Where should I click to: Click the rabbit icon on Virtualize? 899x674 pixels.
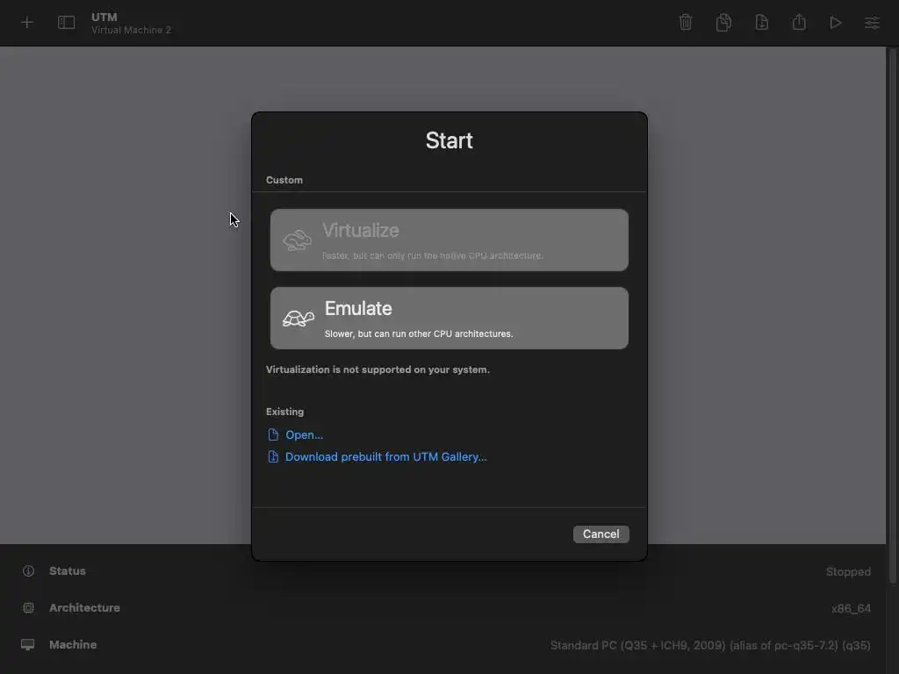(x=297, y=240)
